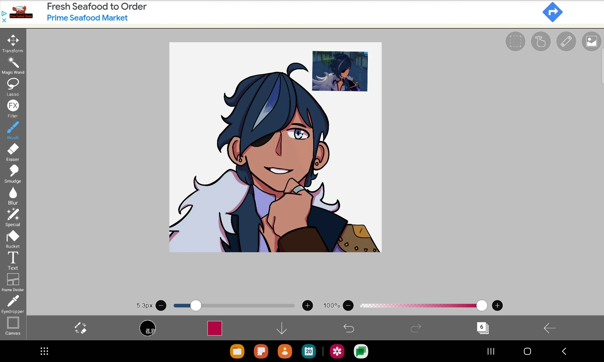Screen dimensions: 604x362
Task: Toggle the selection area mode
Action: coord(515,41)
